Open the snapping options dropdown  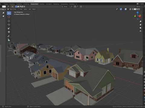click(78, 7)
